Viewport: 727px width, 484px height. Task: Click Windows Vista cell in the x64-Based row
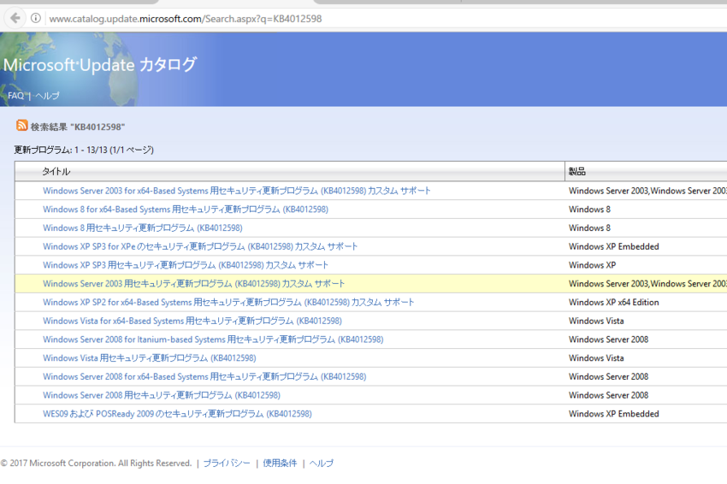pos(596,321)
